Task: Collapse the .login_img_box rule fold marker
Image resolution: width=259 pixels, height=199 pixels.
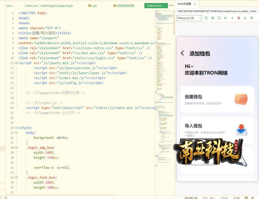Action: [x=16, y=147]
